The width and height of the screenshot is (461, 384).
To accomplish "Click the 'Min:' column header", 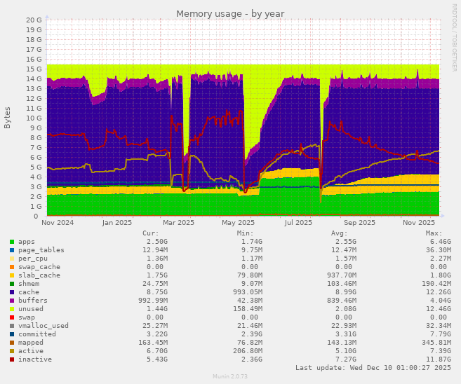I will [x=245, y=233].
